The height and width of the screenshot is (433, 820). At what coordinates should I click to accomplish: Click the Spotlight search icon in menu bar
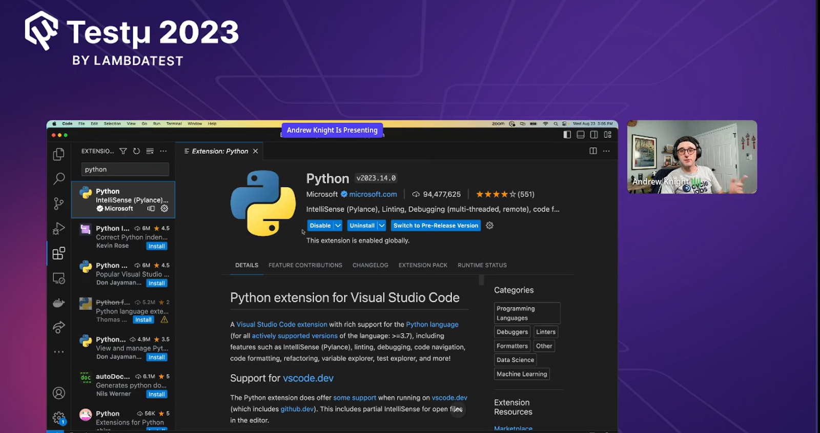(556, 123)
